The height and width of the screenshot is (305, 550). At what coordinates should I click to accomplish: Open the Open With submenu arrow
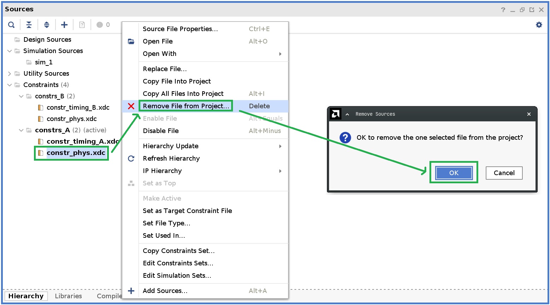(280, 54)
